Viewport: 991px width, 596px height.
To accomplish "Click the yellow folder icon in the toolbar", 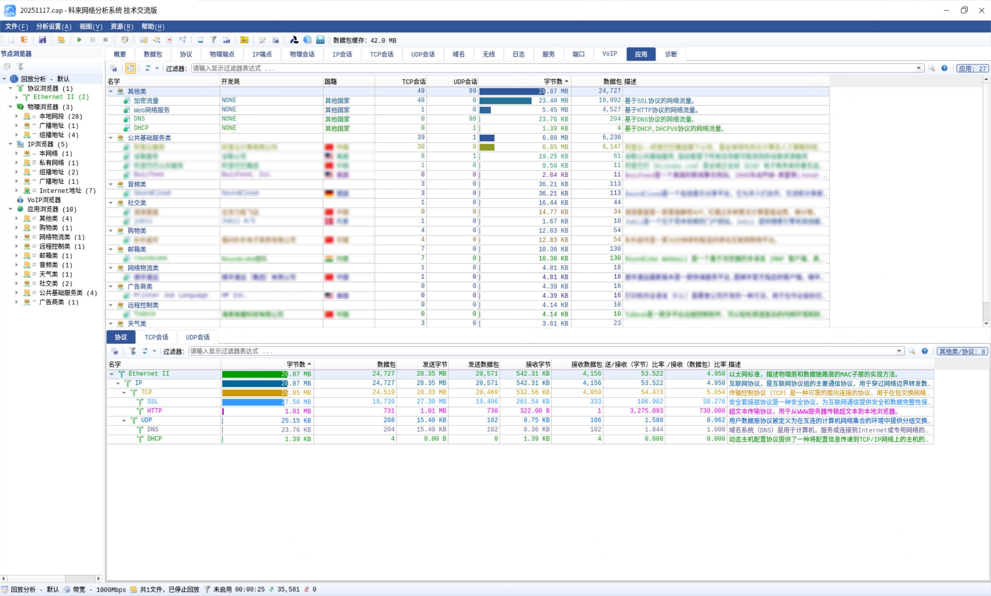I will 244,40.
